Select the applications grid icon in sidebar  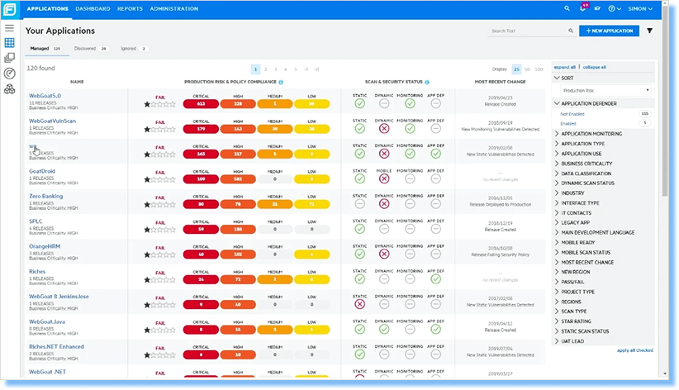point(10,42)
